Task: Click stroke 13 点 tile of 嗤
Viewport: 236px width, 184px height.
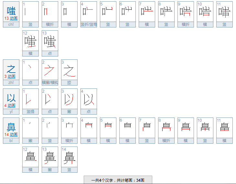Action: click(x=50, y=41)
